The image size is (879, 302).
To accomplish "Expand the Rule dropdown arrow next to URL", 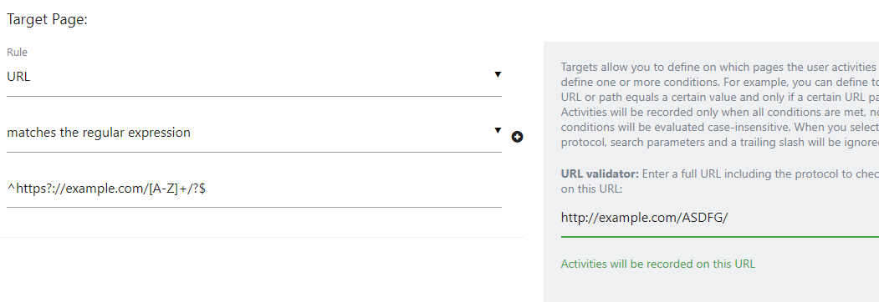I will point(498,74).
